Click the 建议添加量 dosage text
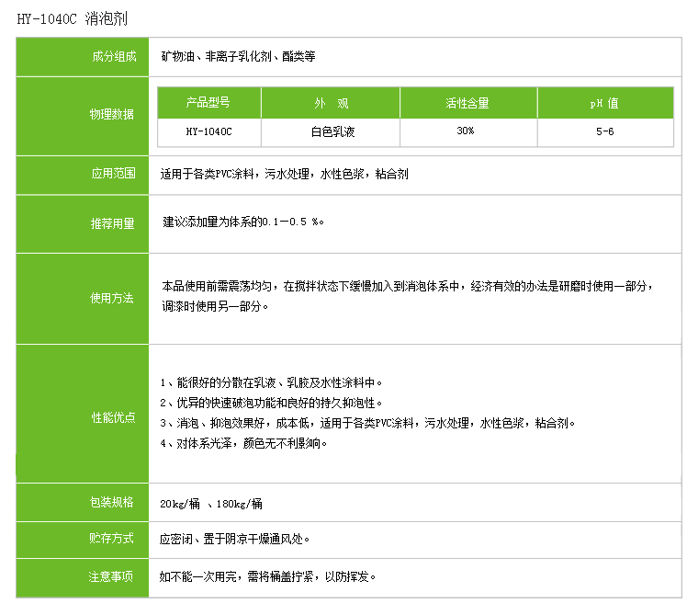Screen dimensions: 698x615 pos(243,222)
